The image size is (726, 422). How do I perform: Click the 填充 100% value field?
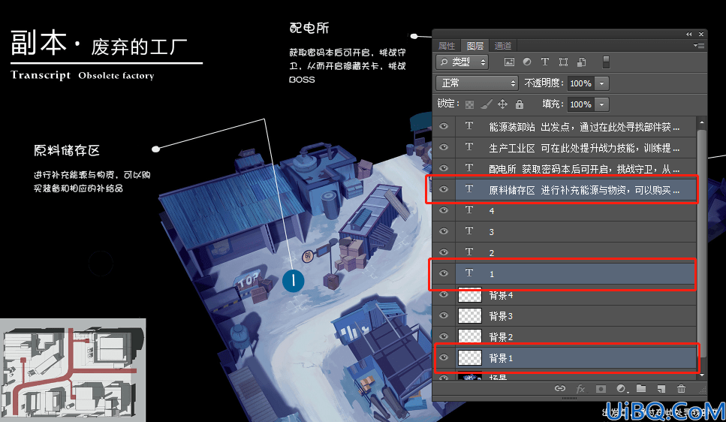click(580, 104)
